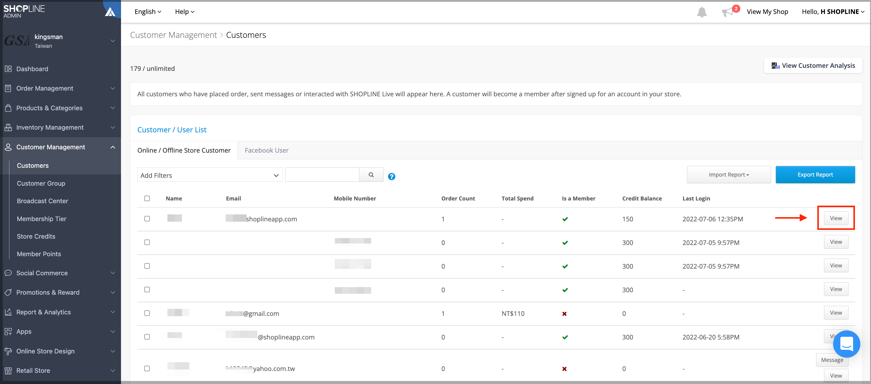Open Customer Group in sidebar
This screenshot has width=871, height=384.
(x=41, y=184)
